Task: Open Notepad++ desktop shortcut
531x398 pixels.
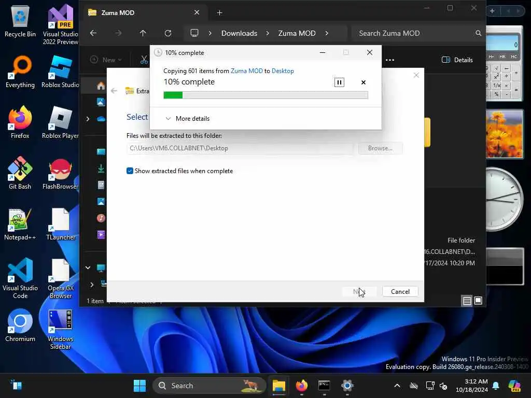Action: coord(20,224)
